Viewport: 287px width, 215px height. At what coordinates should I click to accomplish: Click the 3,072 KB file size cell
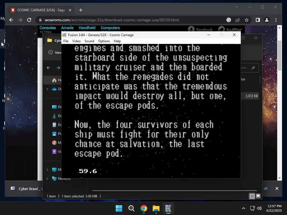pyautogui.click(x=251, y=96)
